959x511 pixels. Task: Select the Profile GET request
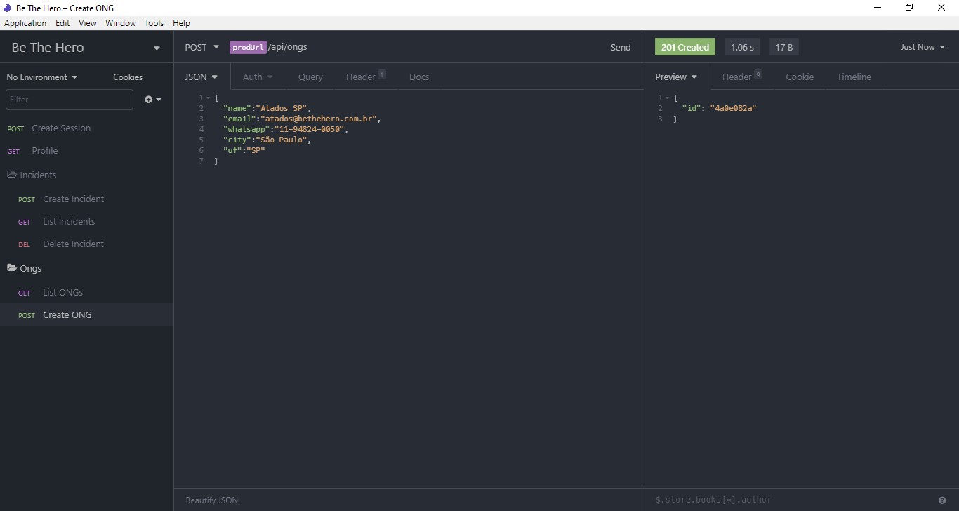(x=86, y=151)
